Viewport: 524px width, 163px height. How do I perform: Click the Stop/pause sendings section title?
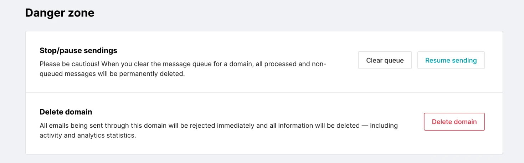click(x=78, y=51)
